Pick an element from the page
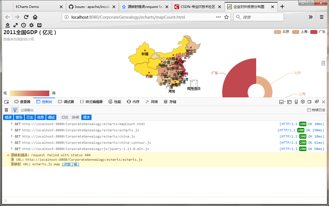The width and height of the screenshot is (329, 206). 7,102
